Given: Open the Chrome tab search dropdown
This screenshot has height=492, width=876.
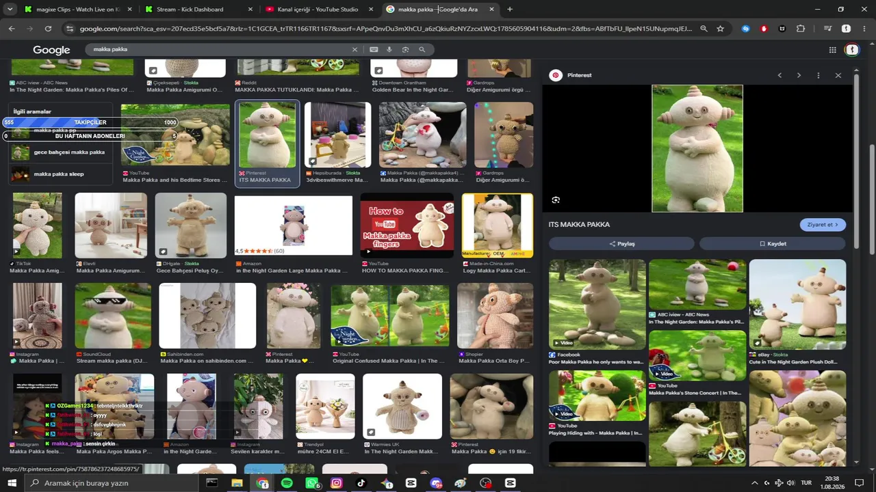Looking at the screenshot, I should 10,10.
